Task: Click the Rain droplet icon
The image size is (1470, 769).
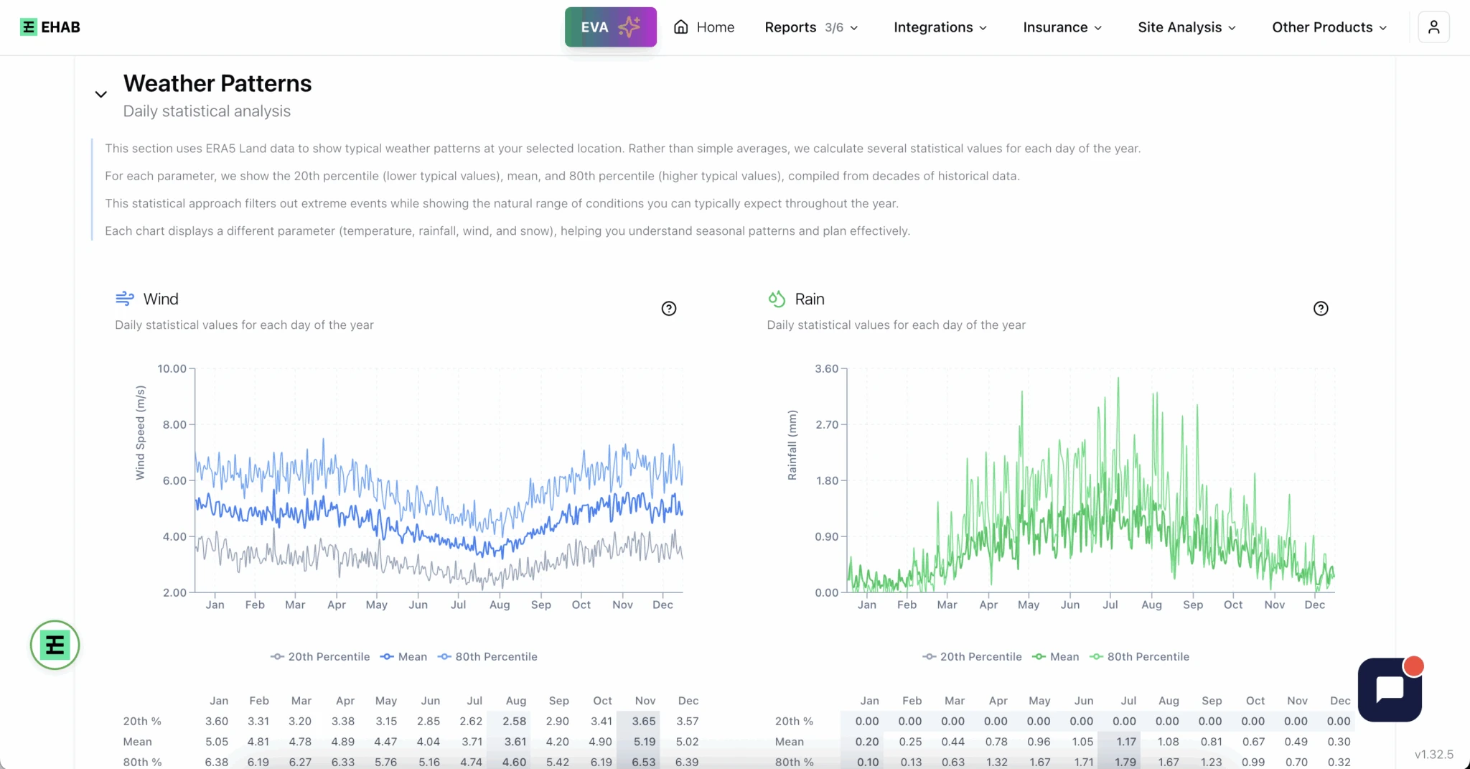Action: [x=777, y=299]
